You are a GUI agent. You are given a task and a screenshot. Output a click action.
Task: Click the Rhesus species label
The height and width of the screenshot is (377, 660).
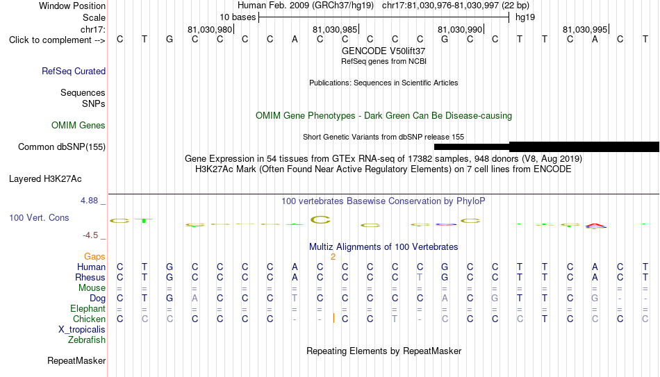tap(90, 278)
